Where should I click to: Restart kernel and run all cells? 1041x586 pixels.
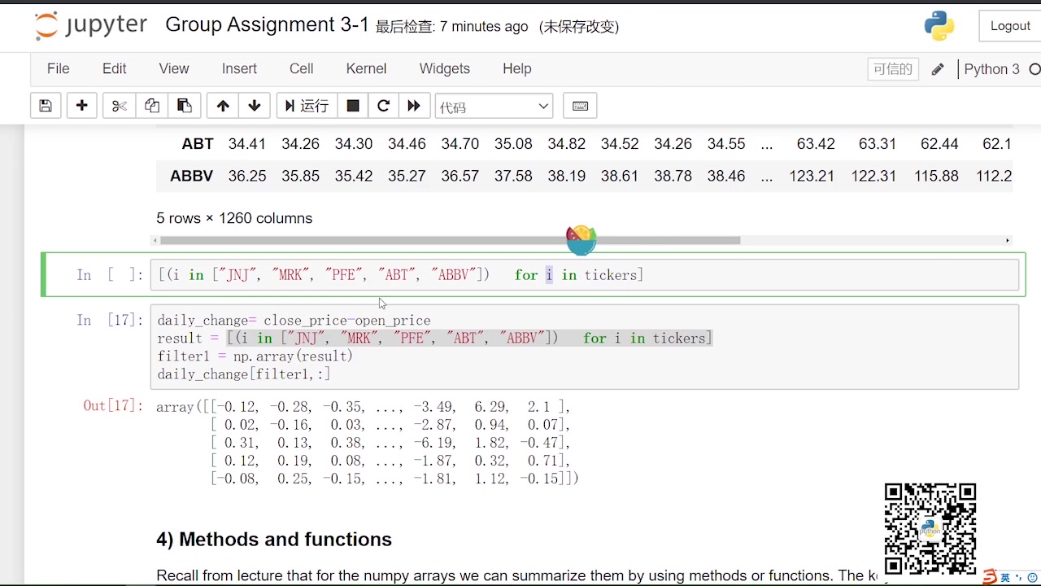(x=414, y=106)
